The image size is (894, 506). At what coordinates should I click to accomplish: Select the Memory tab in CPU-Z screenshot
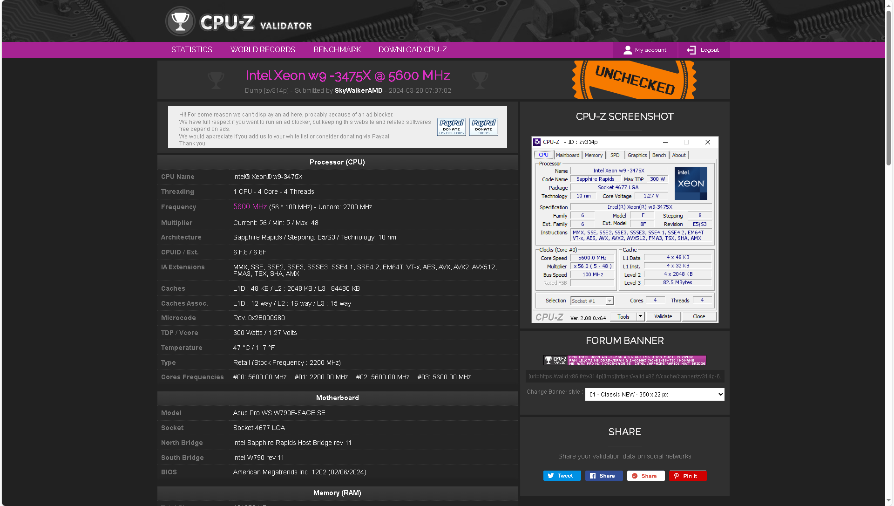[594, 155]
